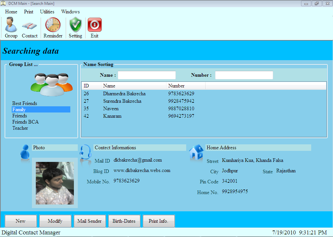Screen dimensions: 333x237
Task: Select row Surendra Bakrecha
Action: pos(204,101)
